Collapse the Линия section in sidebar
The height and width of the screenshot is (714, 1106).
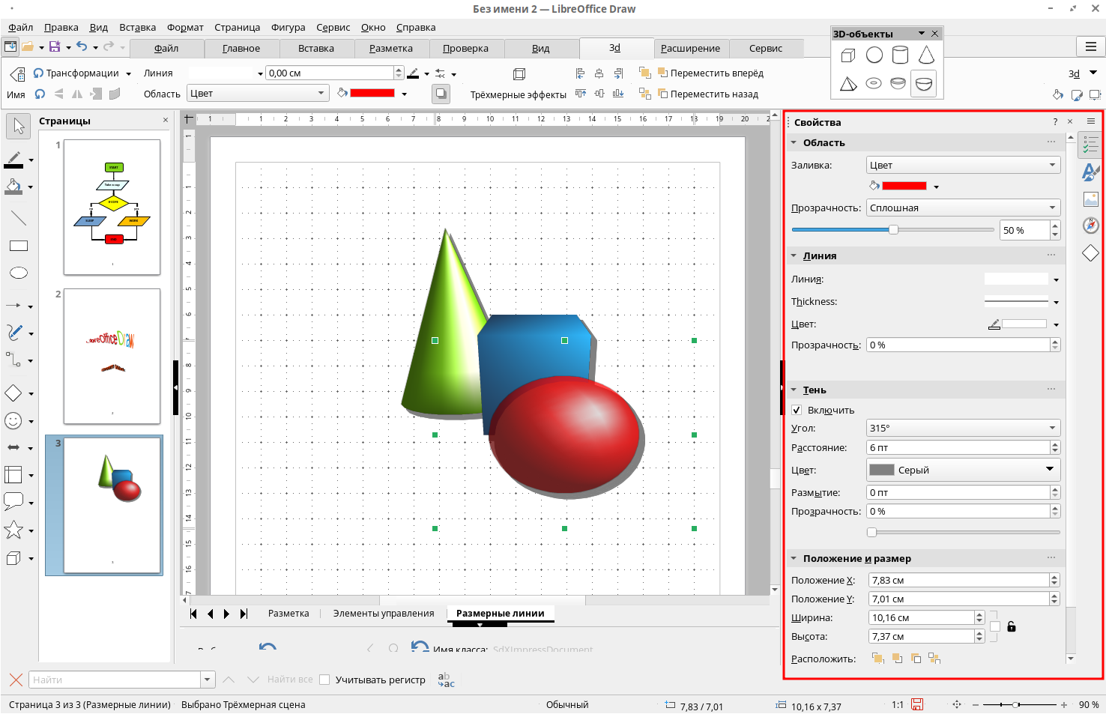tap(794, 255)
